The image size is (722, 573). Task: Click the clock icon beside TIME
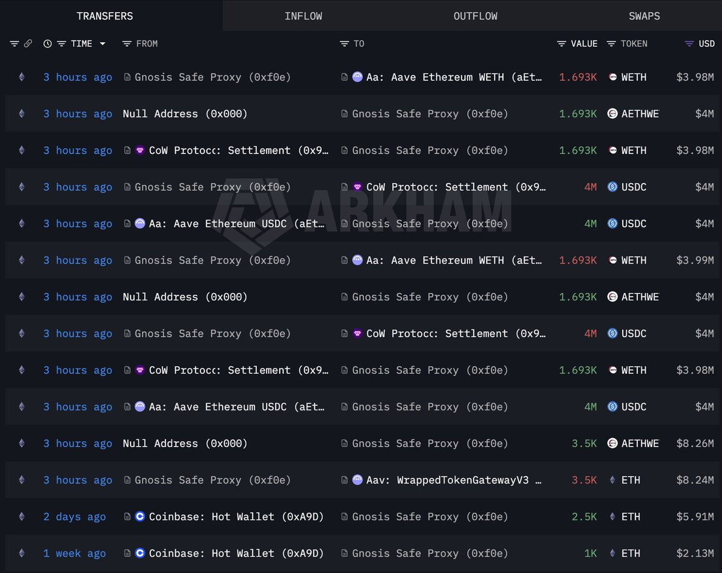48,44
